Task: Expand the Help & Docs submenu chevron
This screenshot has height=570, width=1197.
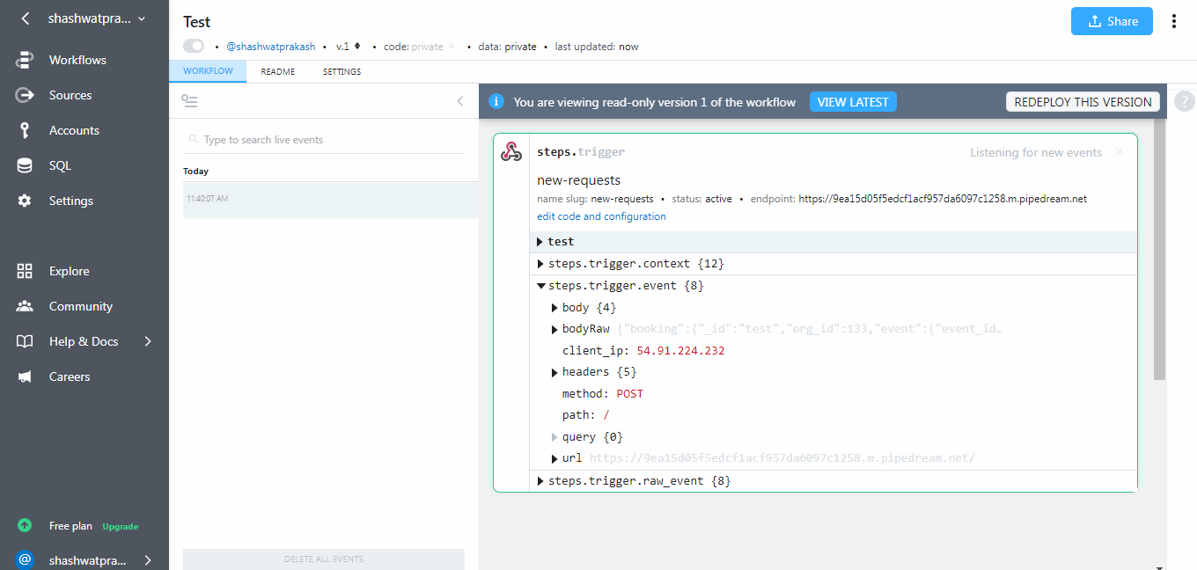Action: (147, 341)
